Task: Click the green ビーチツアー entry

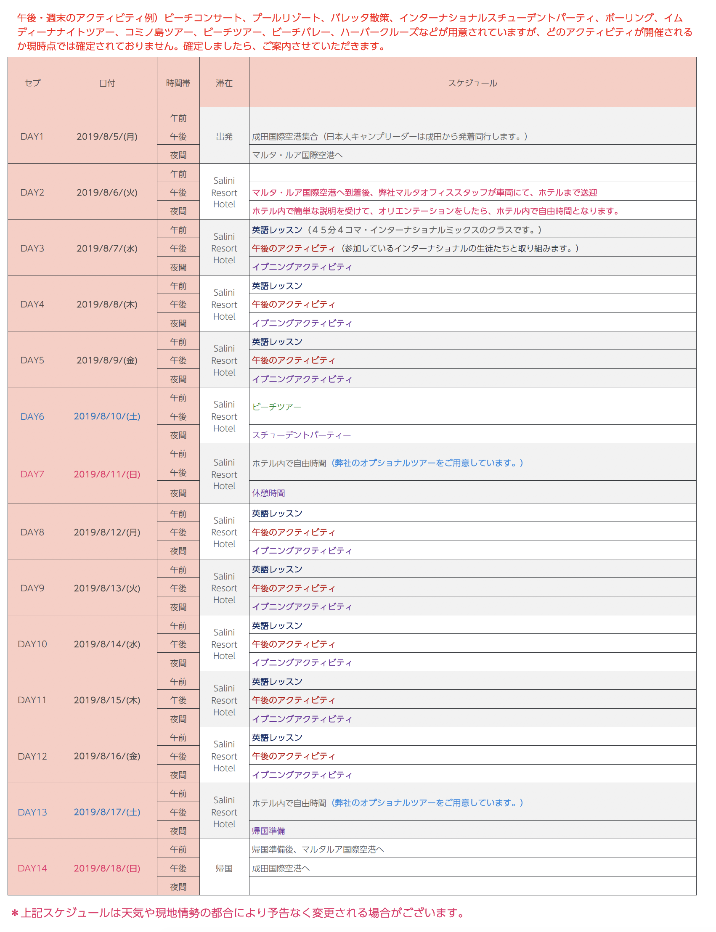Action: tap(276, 407)
